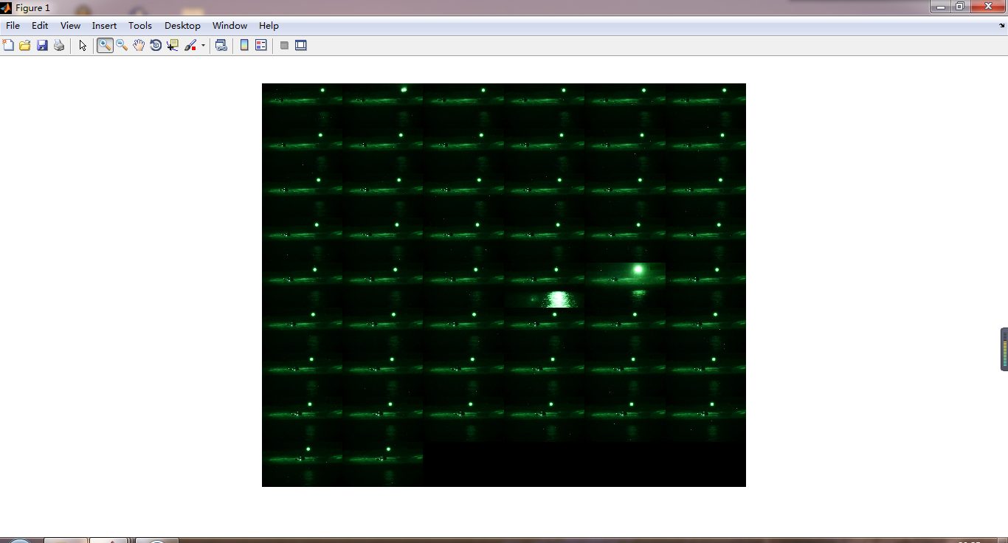Click the New Figure icon
The height and width of the screenshot is (543, 1008).
8,46
